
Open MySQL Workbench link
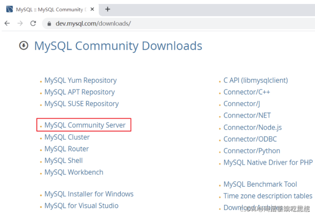coord(74,172)
